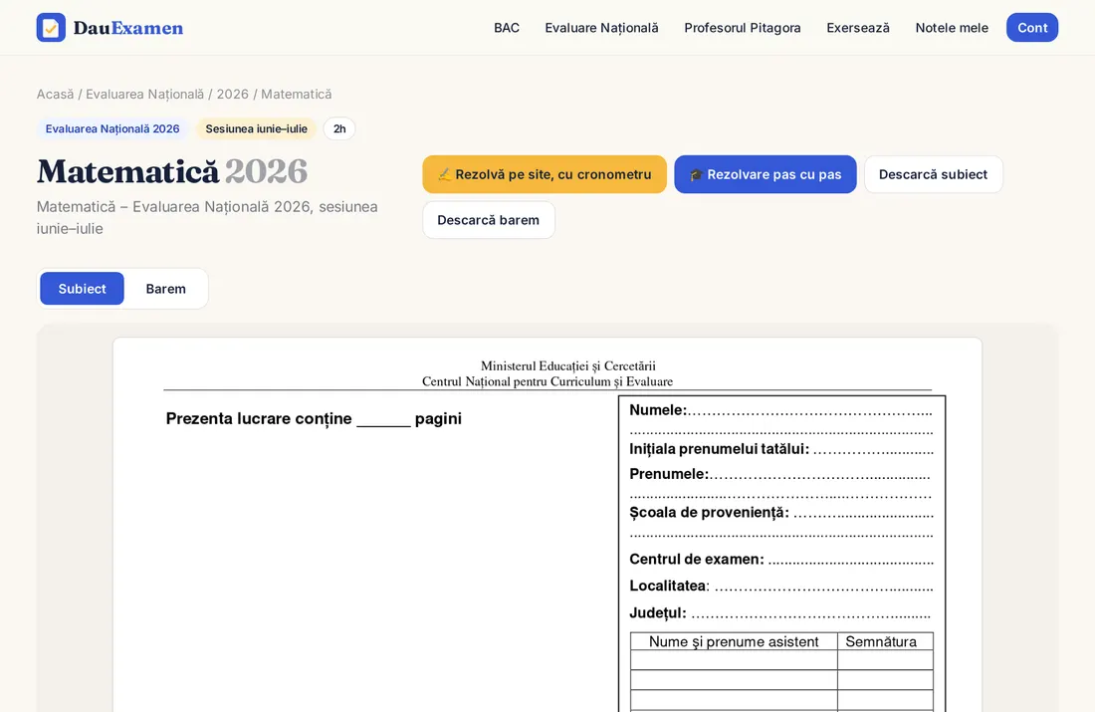Viewport: 1095px width, 712px height.
Task: Select Exersează in the top navigation
Action: pos(857,28)
